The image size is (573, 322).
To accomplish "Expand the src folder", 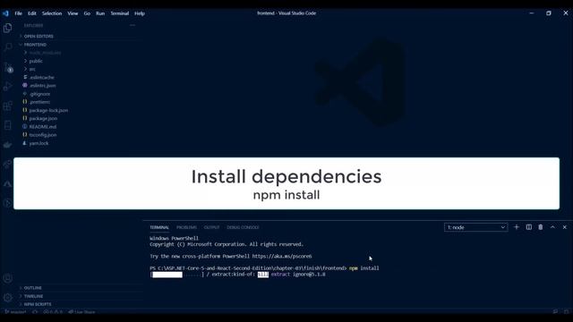I will [32, 70].
